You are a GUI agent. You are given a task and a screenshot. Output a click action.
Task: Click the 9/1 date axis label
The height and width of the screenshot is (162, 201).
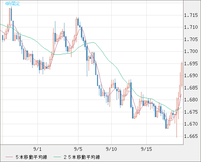coord(37,149)
